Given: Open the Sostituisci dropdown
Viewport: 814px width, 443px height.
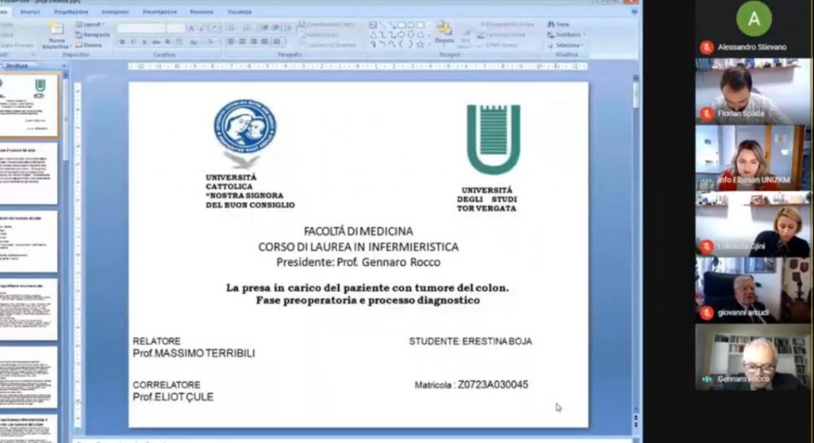Looking at the screenshot, I should (566, 35).
